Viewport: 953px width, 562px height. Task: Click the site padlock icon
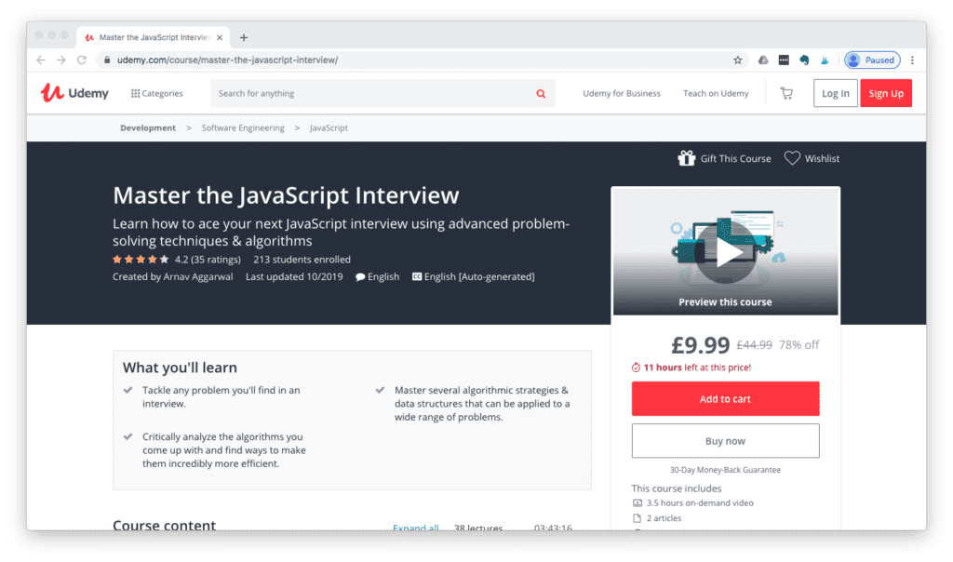coord(107,60)
